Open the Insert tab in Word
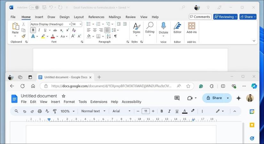 [39, 17]
